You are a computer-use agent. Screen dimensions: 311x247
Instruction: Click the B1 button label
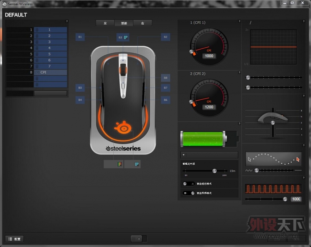(80, 37)
